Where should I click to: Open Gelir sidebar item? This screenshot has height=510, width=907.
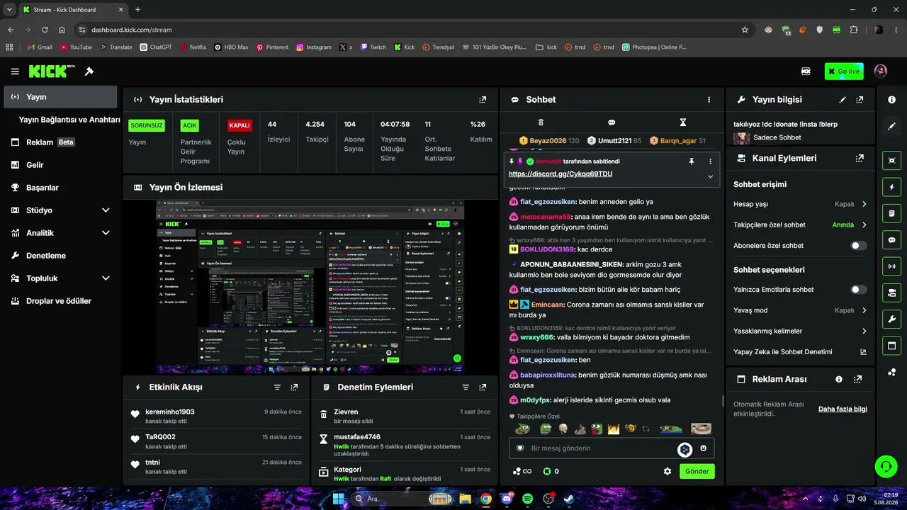60,165
